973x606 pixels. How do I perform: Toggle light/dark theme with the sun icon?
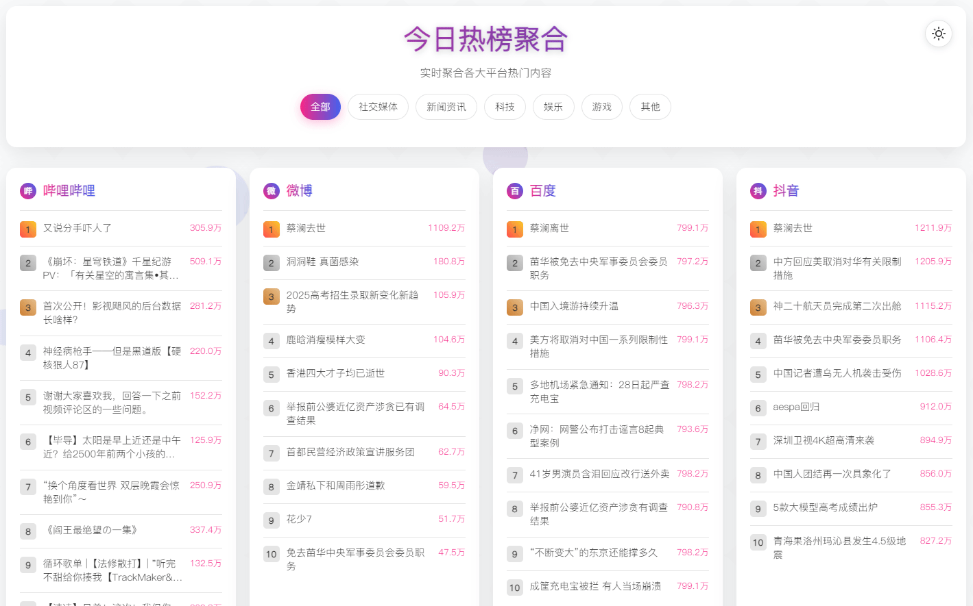[x=939, y=34]
